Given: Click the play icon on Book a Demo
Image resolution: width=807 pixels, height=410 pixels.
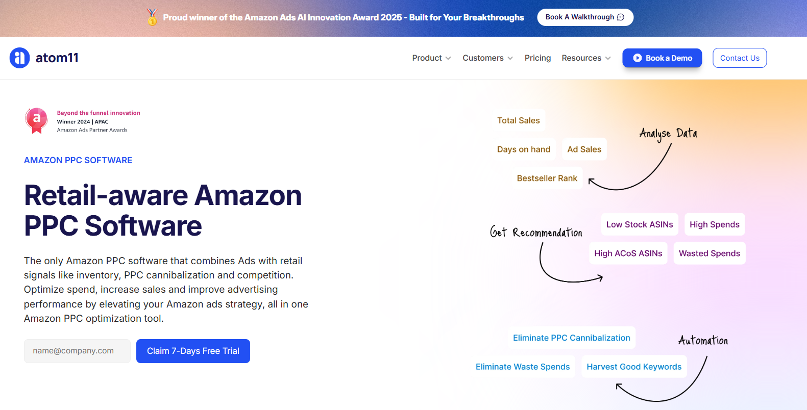Looking at the screenshot, I should (x=638, y=58).
